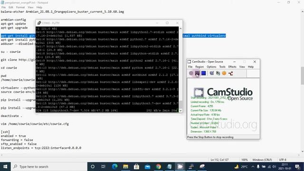Click the battery tray icon

pyautogui.click(x=264, y=167)
